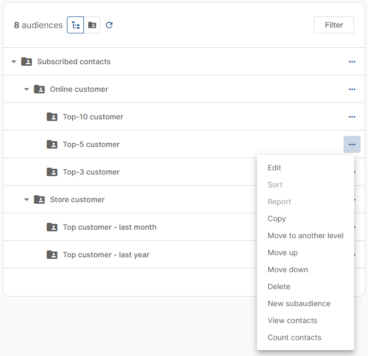
Task: Open more options for Top-10 customer
Action: (352, 117)
